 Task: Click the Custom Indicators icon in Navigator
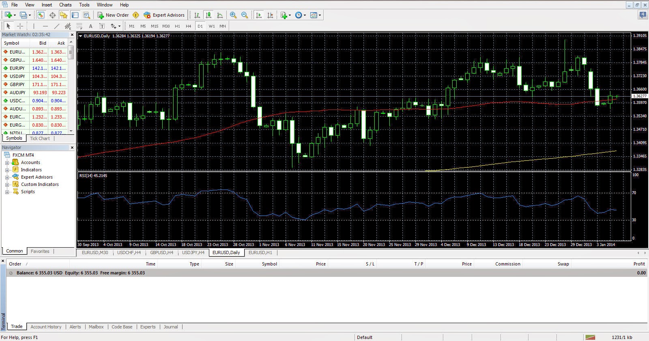click(x=15, y=184)
